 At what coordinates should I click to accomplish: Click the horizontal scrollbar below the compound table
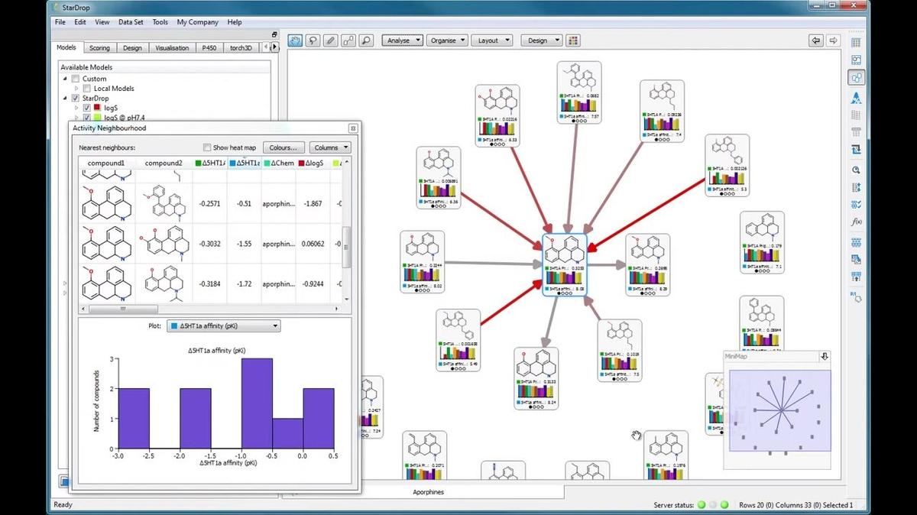click(122, 309)
